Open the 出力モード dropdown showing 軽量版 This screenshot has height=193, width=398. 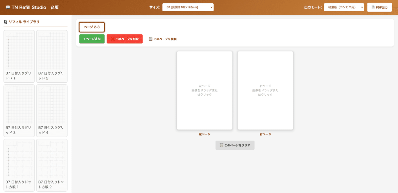[344, 7]
